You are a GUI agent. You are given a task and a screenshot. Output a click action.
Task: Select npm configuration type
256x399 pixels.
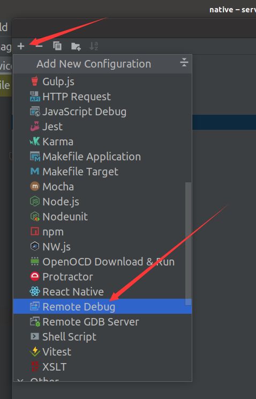pos(102,232)
